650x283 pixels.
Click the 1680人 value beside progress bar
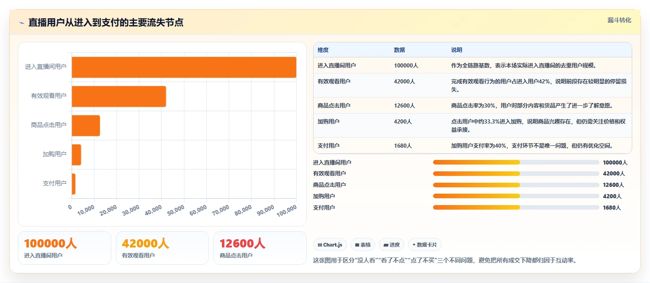coord(612,208)
